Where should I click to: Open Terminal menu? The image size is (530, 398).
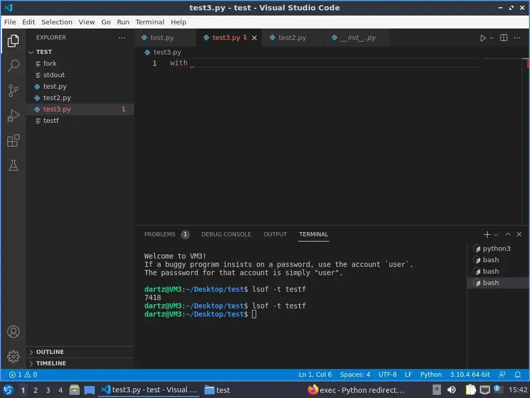click(x=150, y=22)
